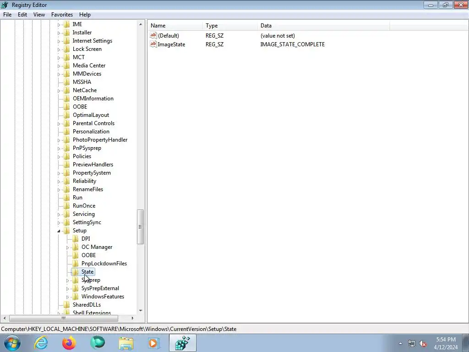Click tree pane scroll down arrow
Screen dimensions: 469x352
coord(141,311)
